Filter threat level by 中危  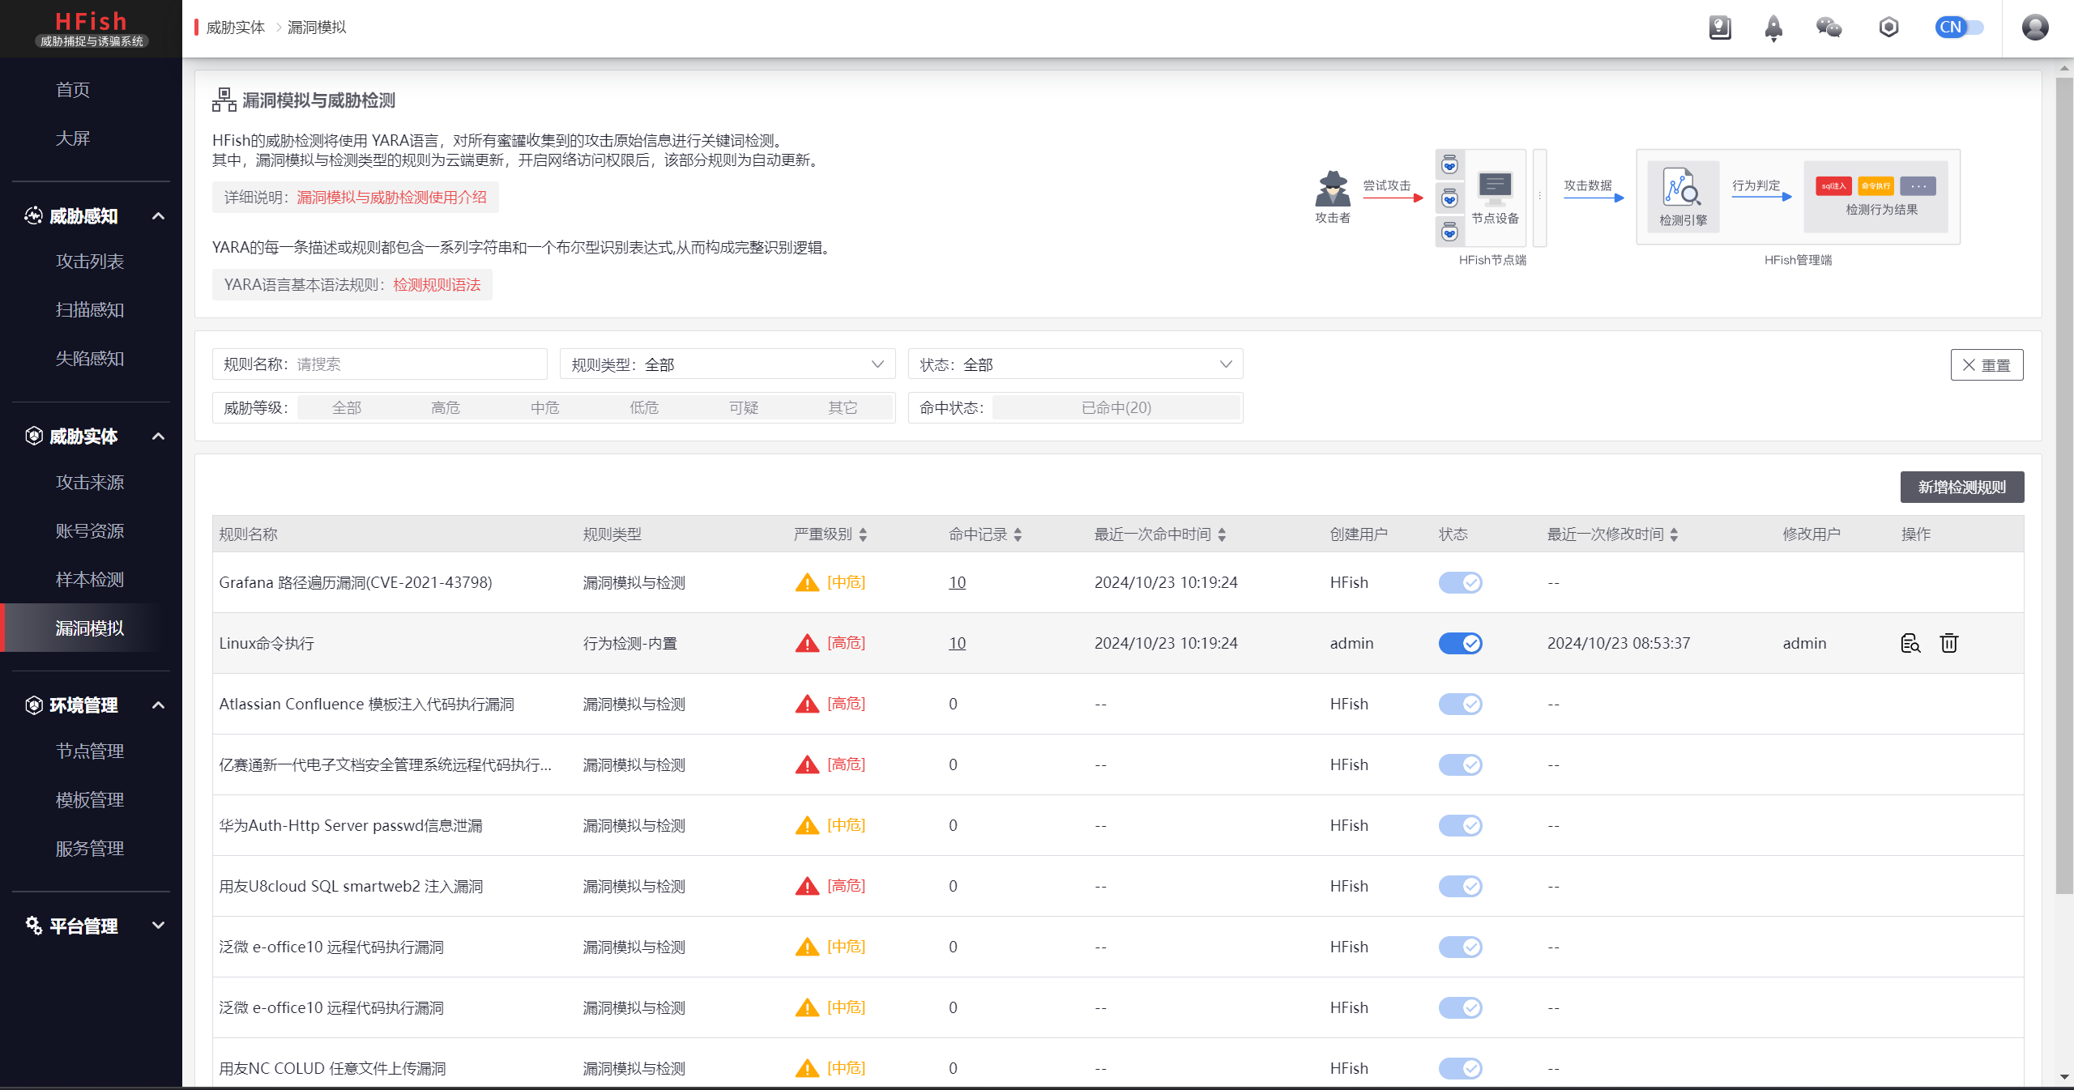(544, 407)
